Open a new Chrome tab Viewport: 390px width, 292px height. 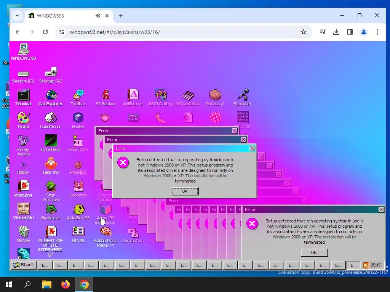click(x=121, y=16)
